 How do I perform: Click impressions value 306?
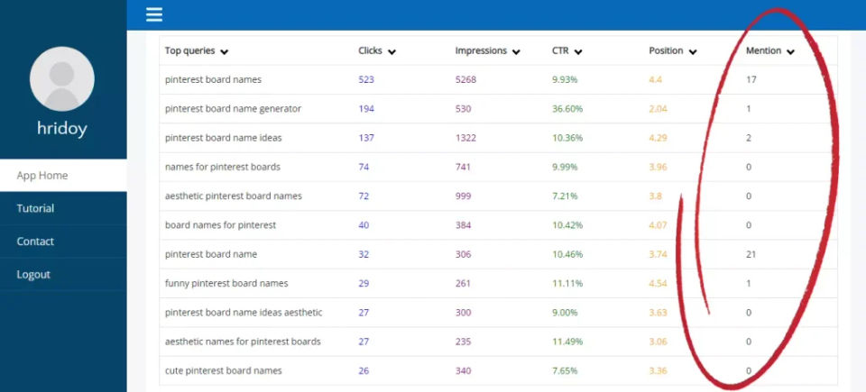click(464, 254)
